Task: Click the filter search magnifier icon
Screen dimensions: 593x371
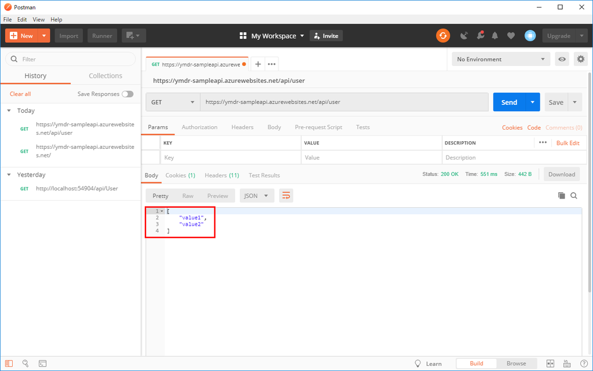Action: pos(14,59)
